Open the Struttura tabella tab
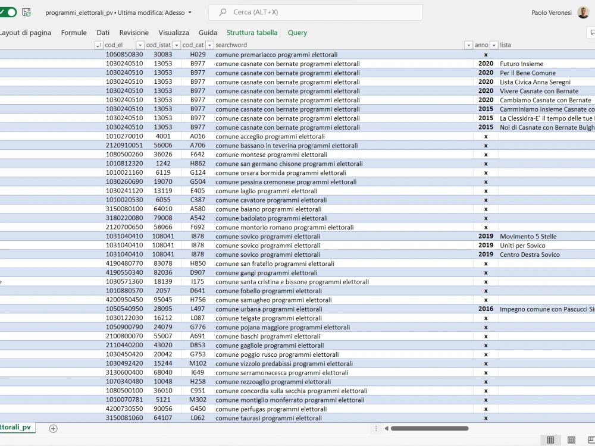595x446 pixels. [x=252, y=33]
